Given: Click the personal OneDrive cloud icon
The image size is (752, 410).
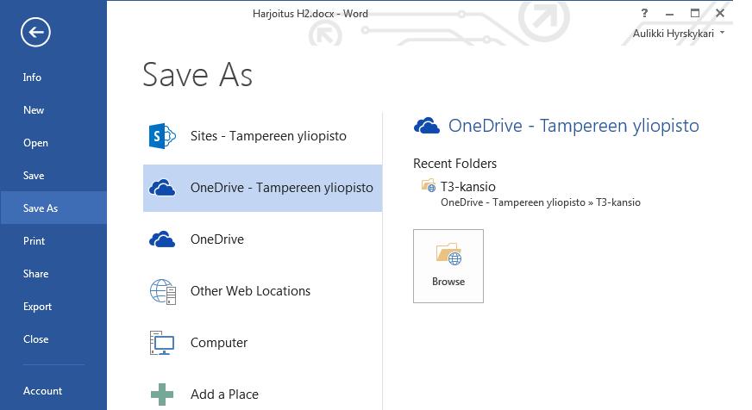Looking at the screenshot, I should [162, 239].
